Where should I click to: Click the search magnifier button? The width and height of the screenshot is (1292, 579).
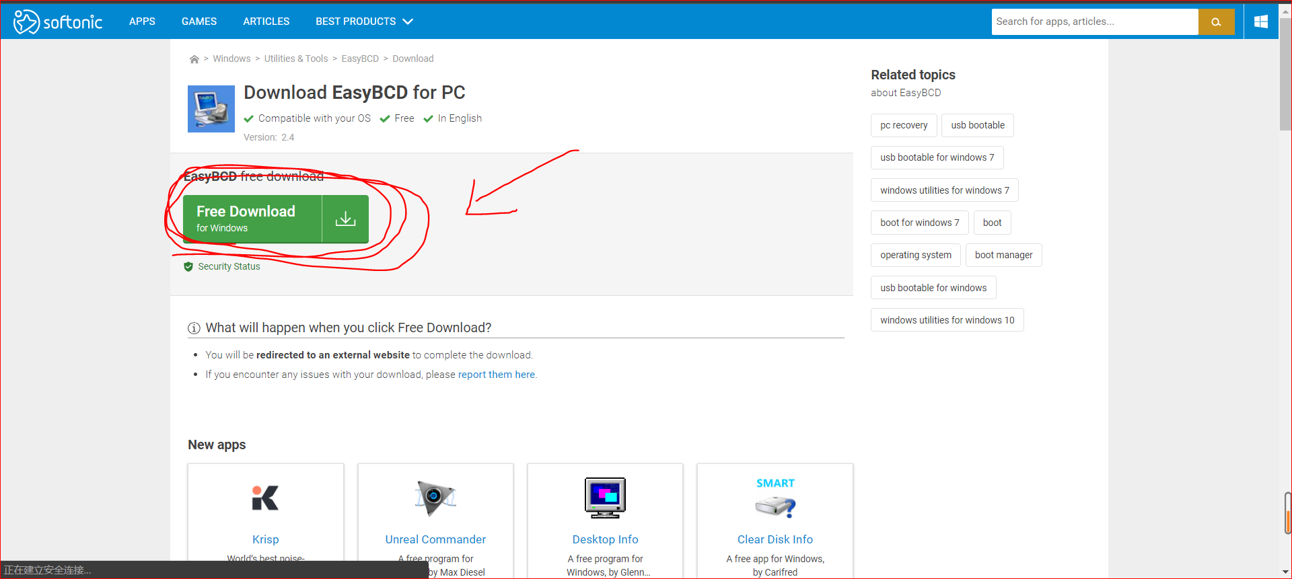coord(1216,22)
